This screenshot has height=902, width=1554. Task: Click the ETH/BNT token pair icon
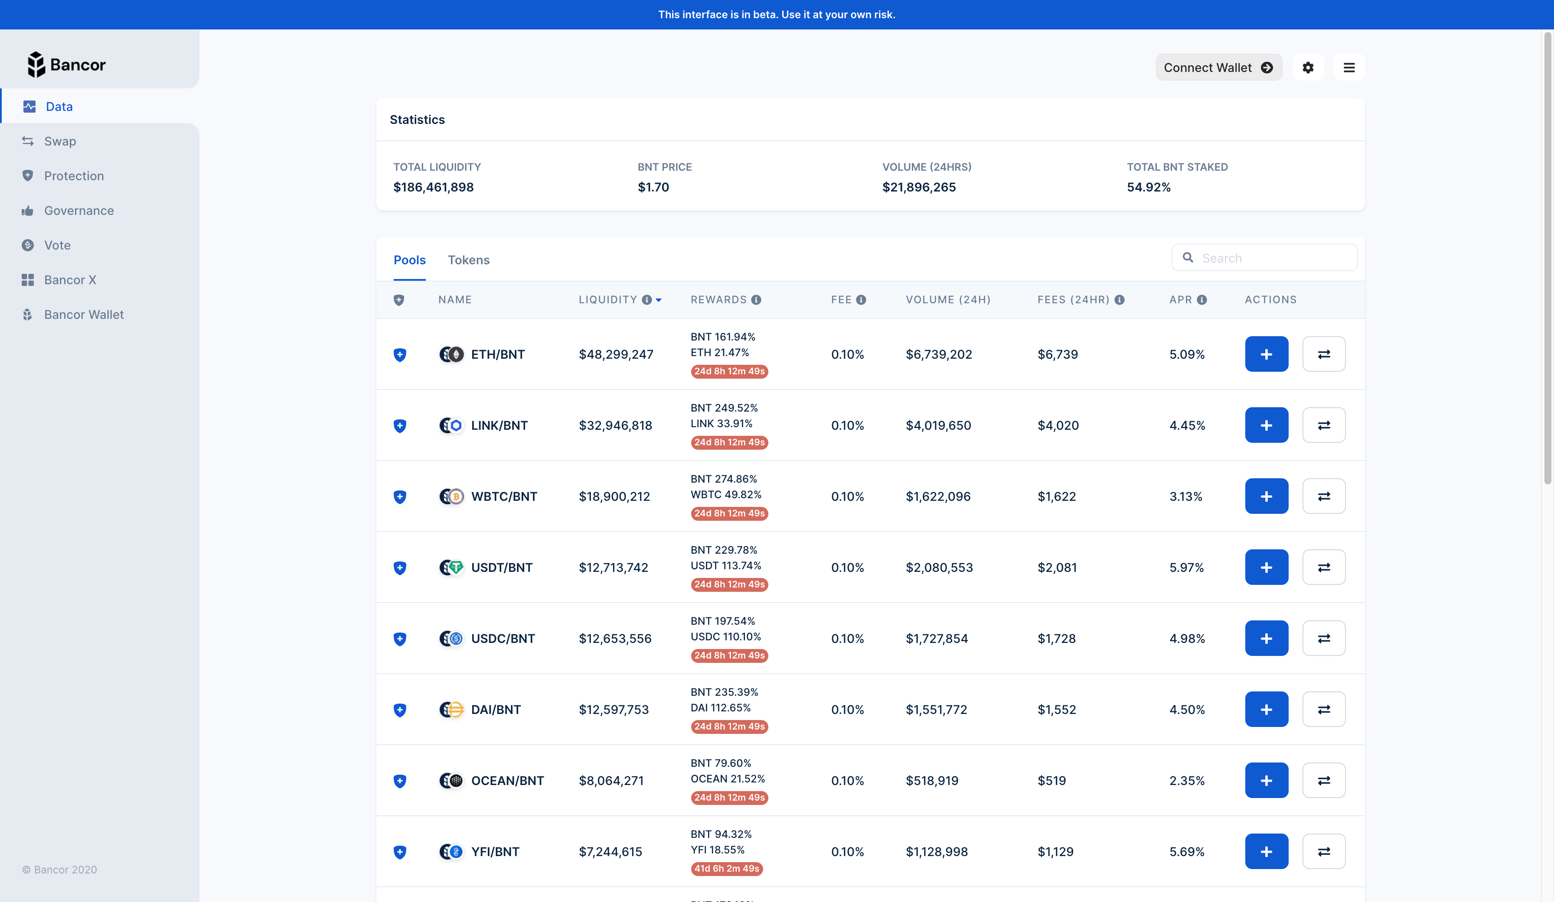point(451,354)
